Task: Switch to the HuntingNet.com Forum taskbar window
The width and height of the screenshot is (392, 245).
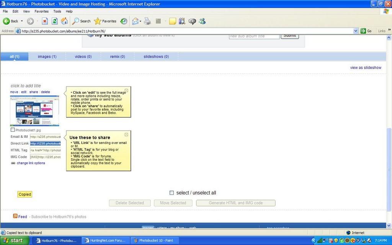Action: pos(105,240)
